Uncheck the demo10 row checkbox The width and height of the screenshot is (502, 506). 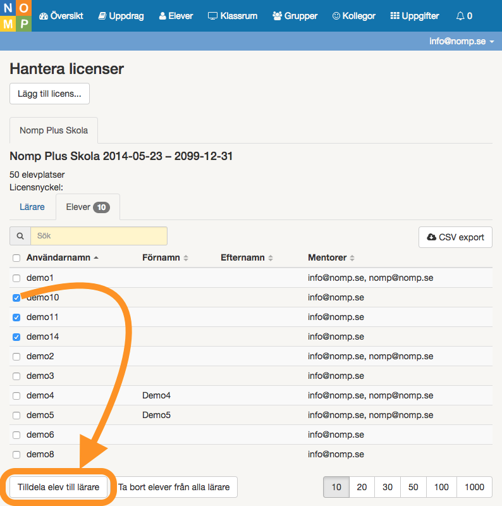pos(16,298)
